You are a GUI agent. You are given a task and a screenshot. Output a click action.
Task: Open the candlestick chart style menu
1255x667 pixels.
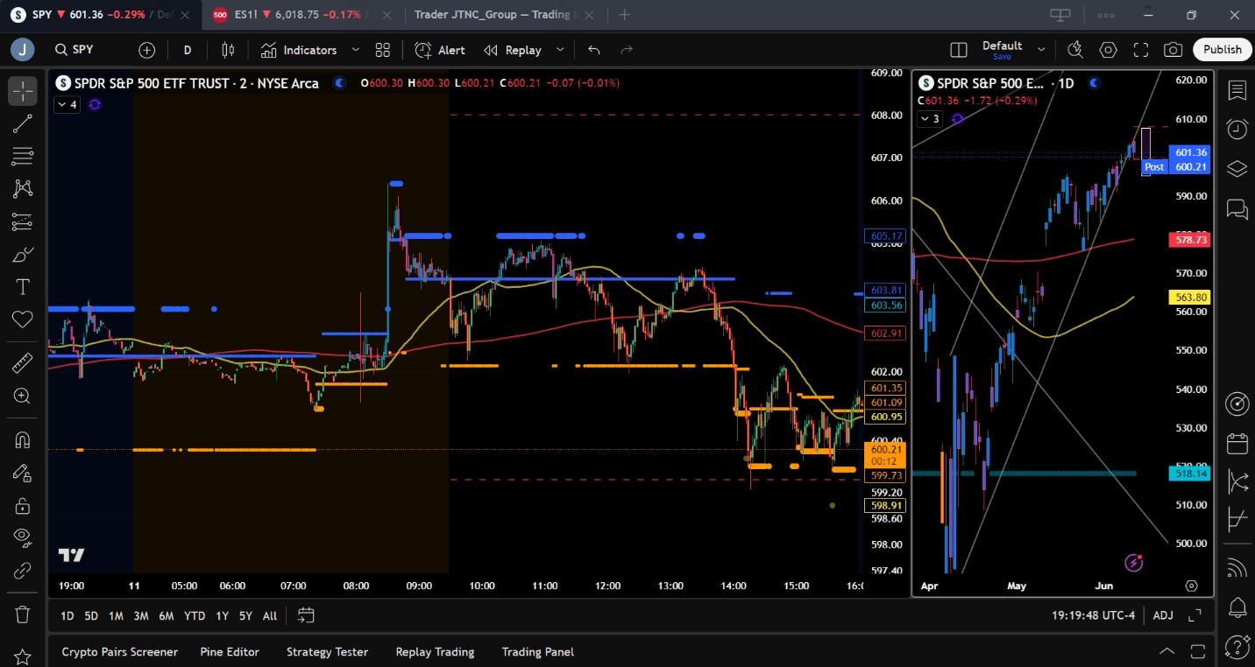tap(228, 50)
